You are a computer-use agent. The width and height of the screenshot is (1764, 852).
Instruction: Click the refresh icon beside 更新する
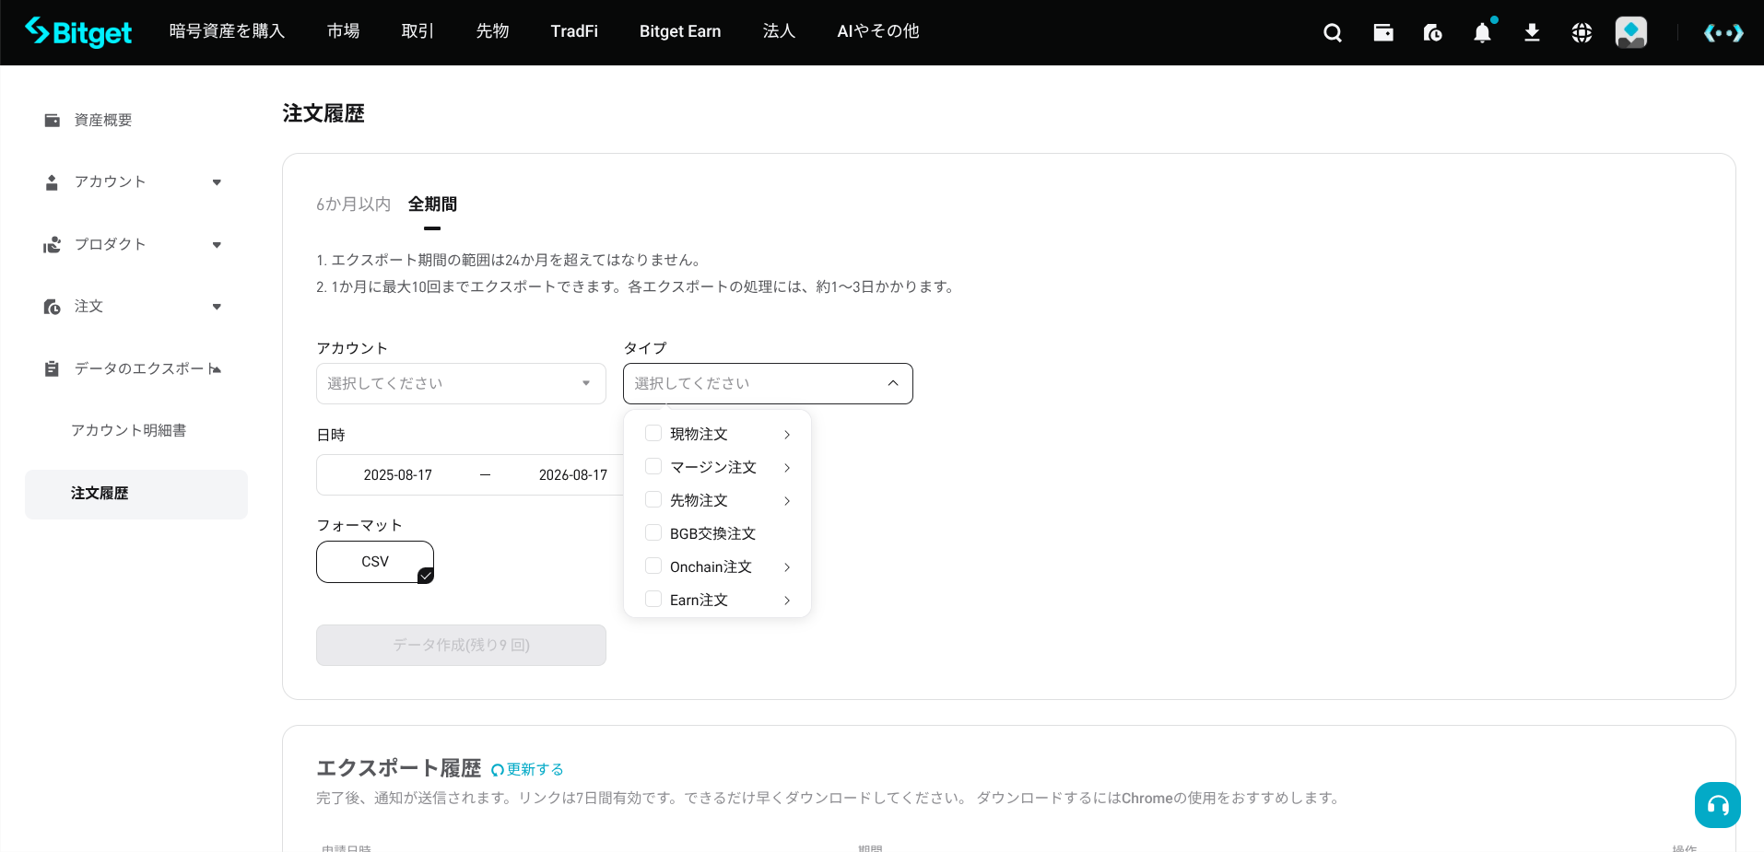497,770
